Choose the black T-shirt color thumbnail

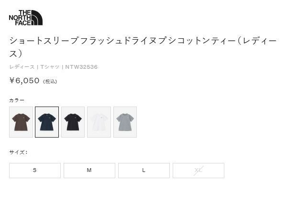pos(73,122)
